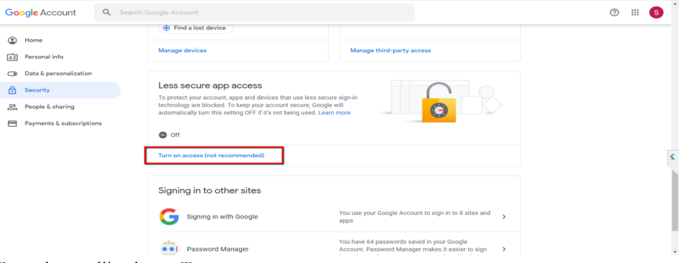Click the vertical page scrollbar
Image resolution: width=680 pixels, height=263 pixels.
675,199
